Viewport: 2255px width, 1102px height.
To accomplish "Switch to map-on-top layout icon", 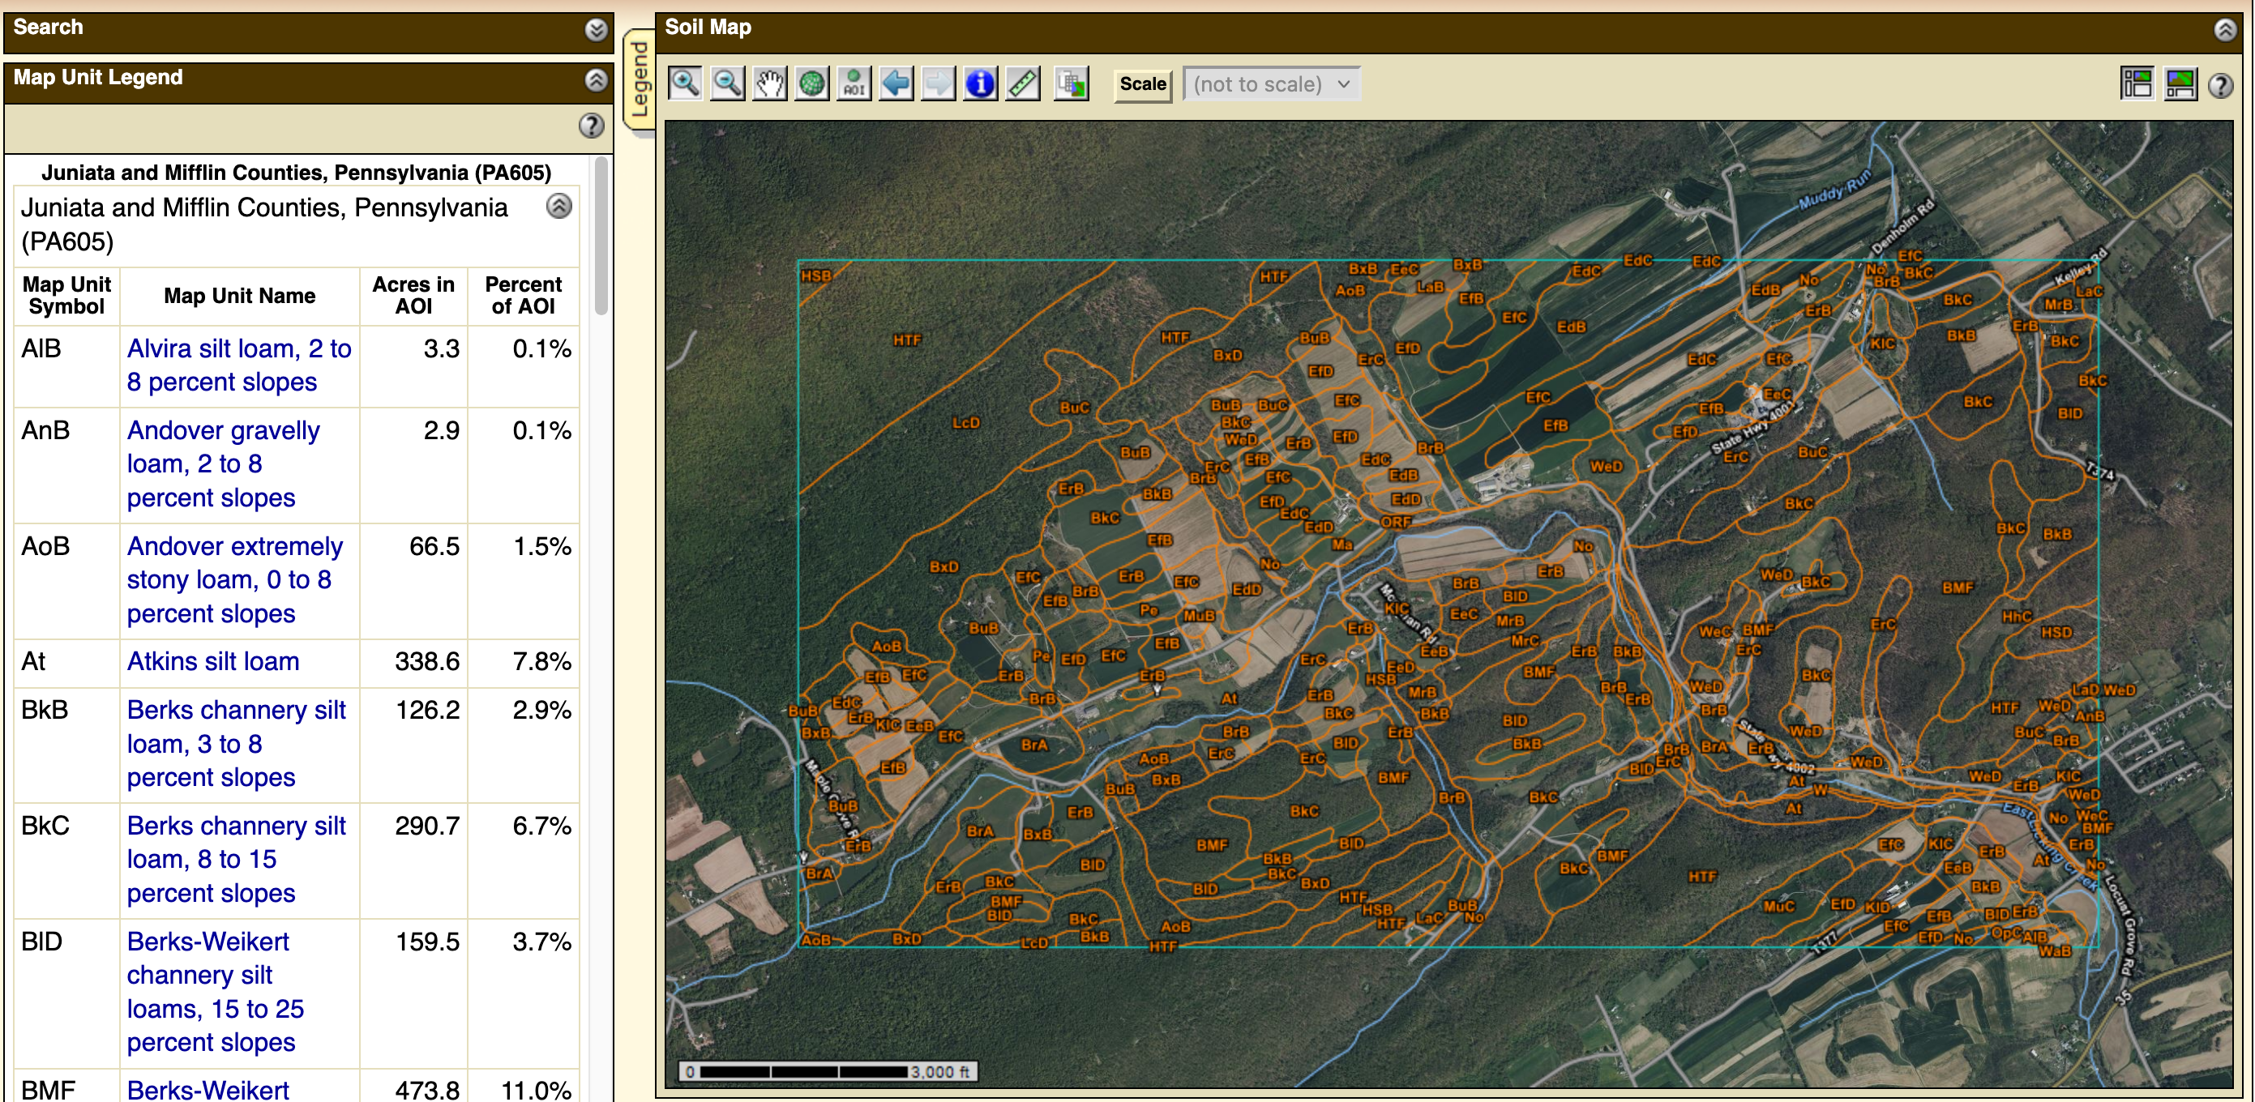I will click(2180, 84).
